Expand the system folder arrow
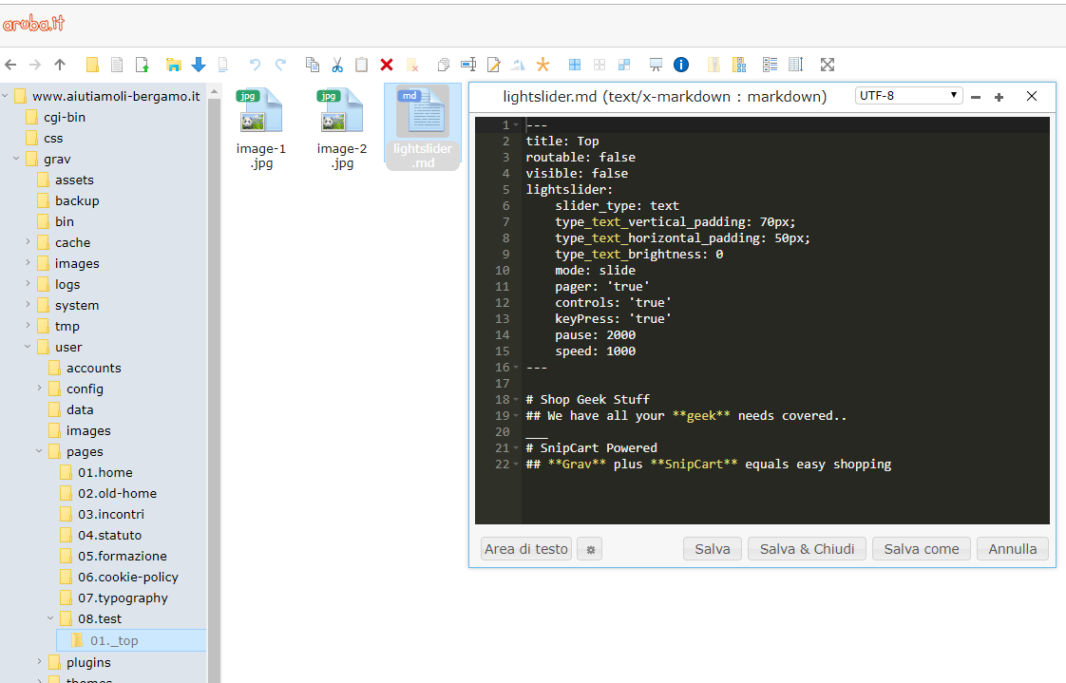This screenshot has width=1066, height=683. [28, 305]
